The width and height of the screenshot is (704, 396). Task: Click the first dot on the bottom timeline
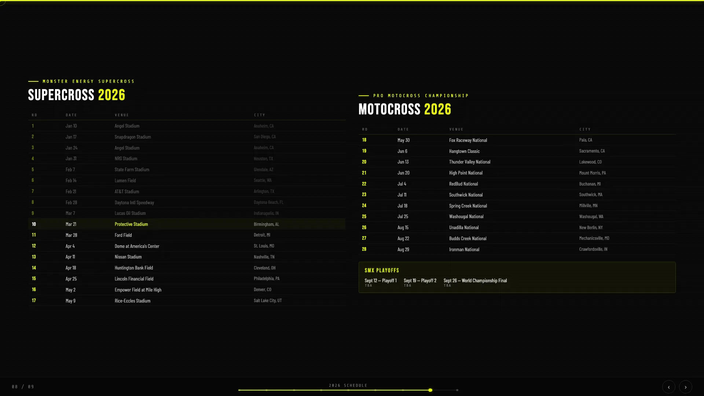point(240,390)
